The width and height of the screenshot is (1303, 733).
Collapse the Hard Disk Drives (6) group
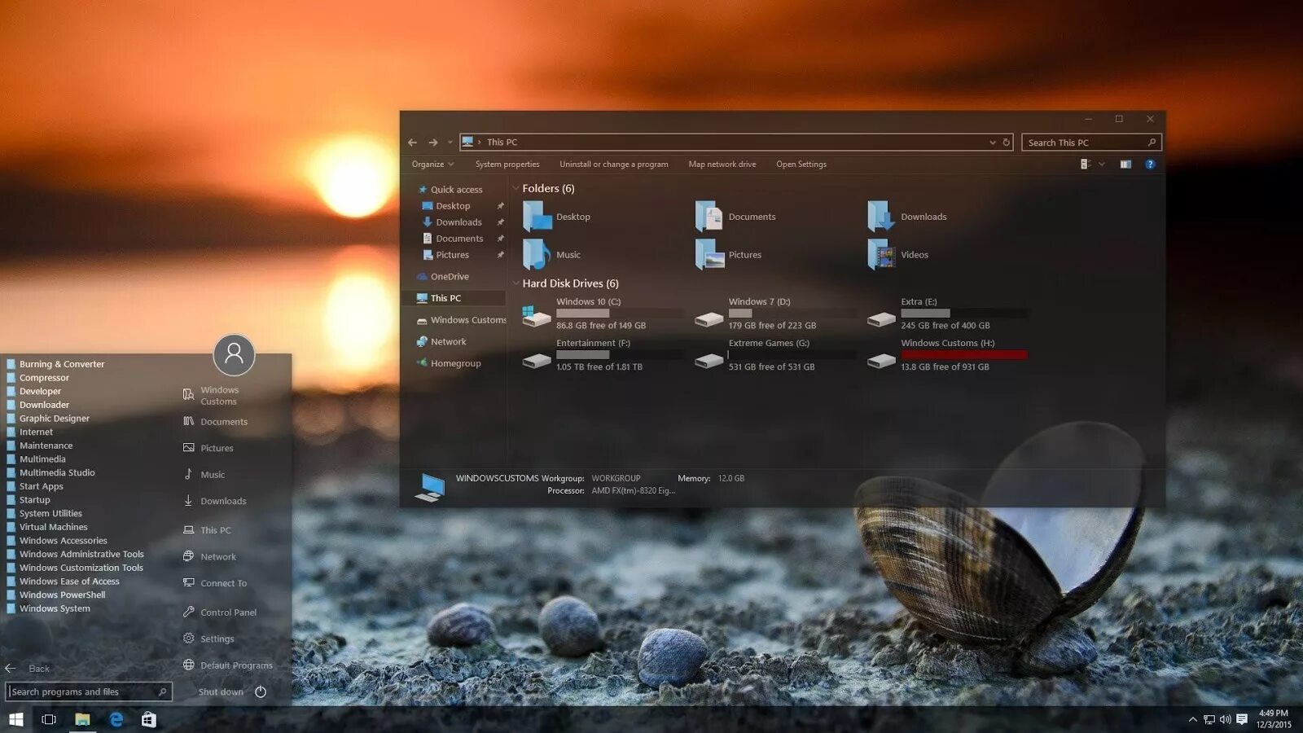point(515,283)
